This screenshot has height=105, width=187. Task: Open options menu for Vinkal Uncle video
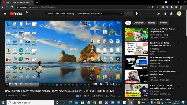(179, 29)
